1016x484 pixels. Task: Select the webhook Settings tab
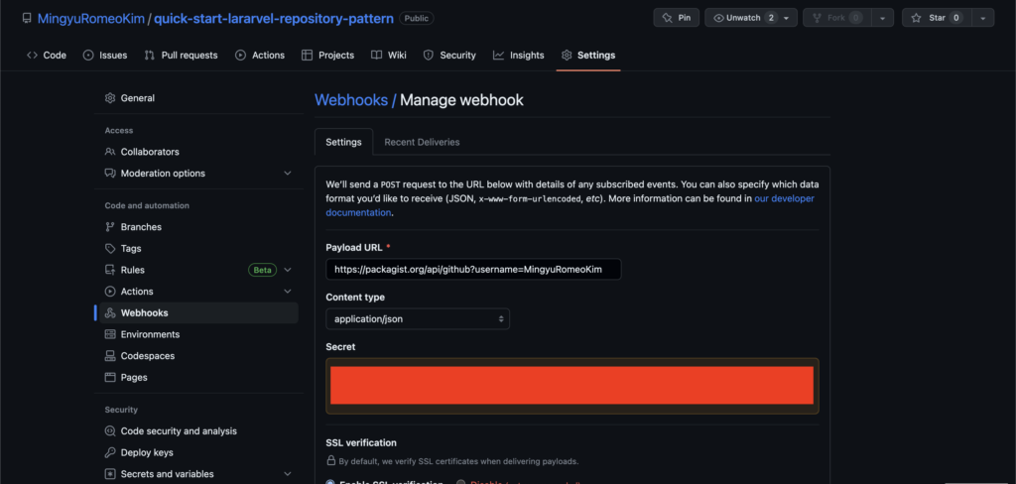[343, 142]
